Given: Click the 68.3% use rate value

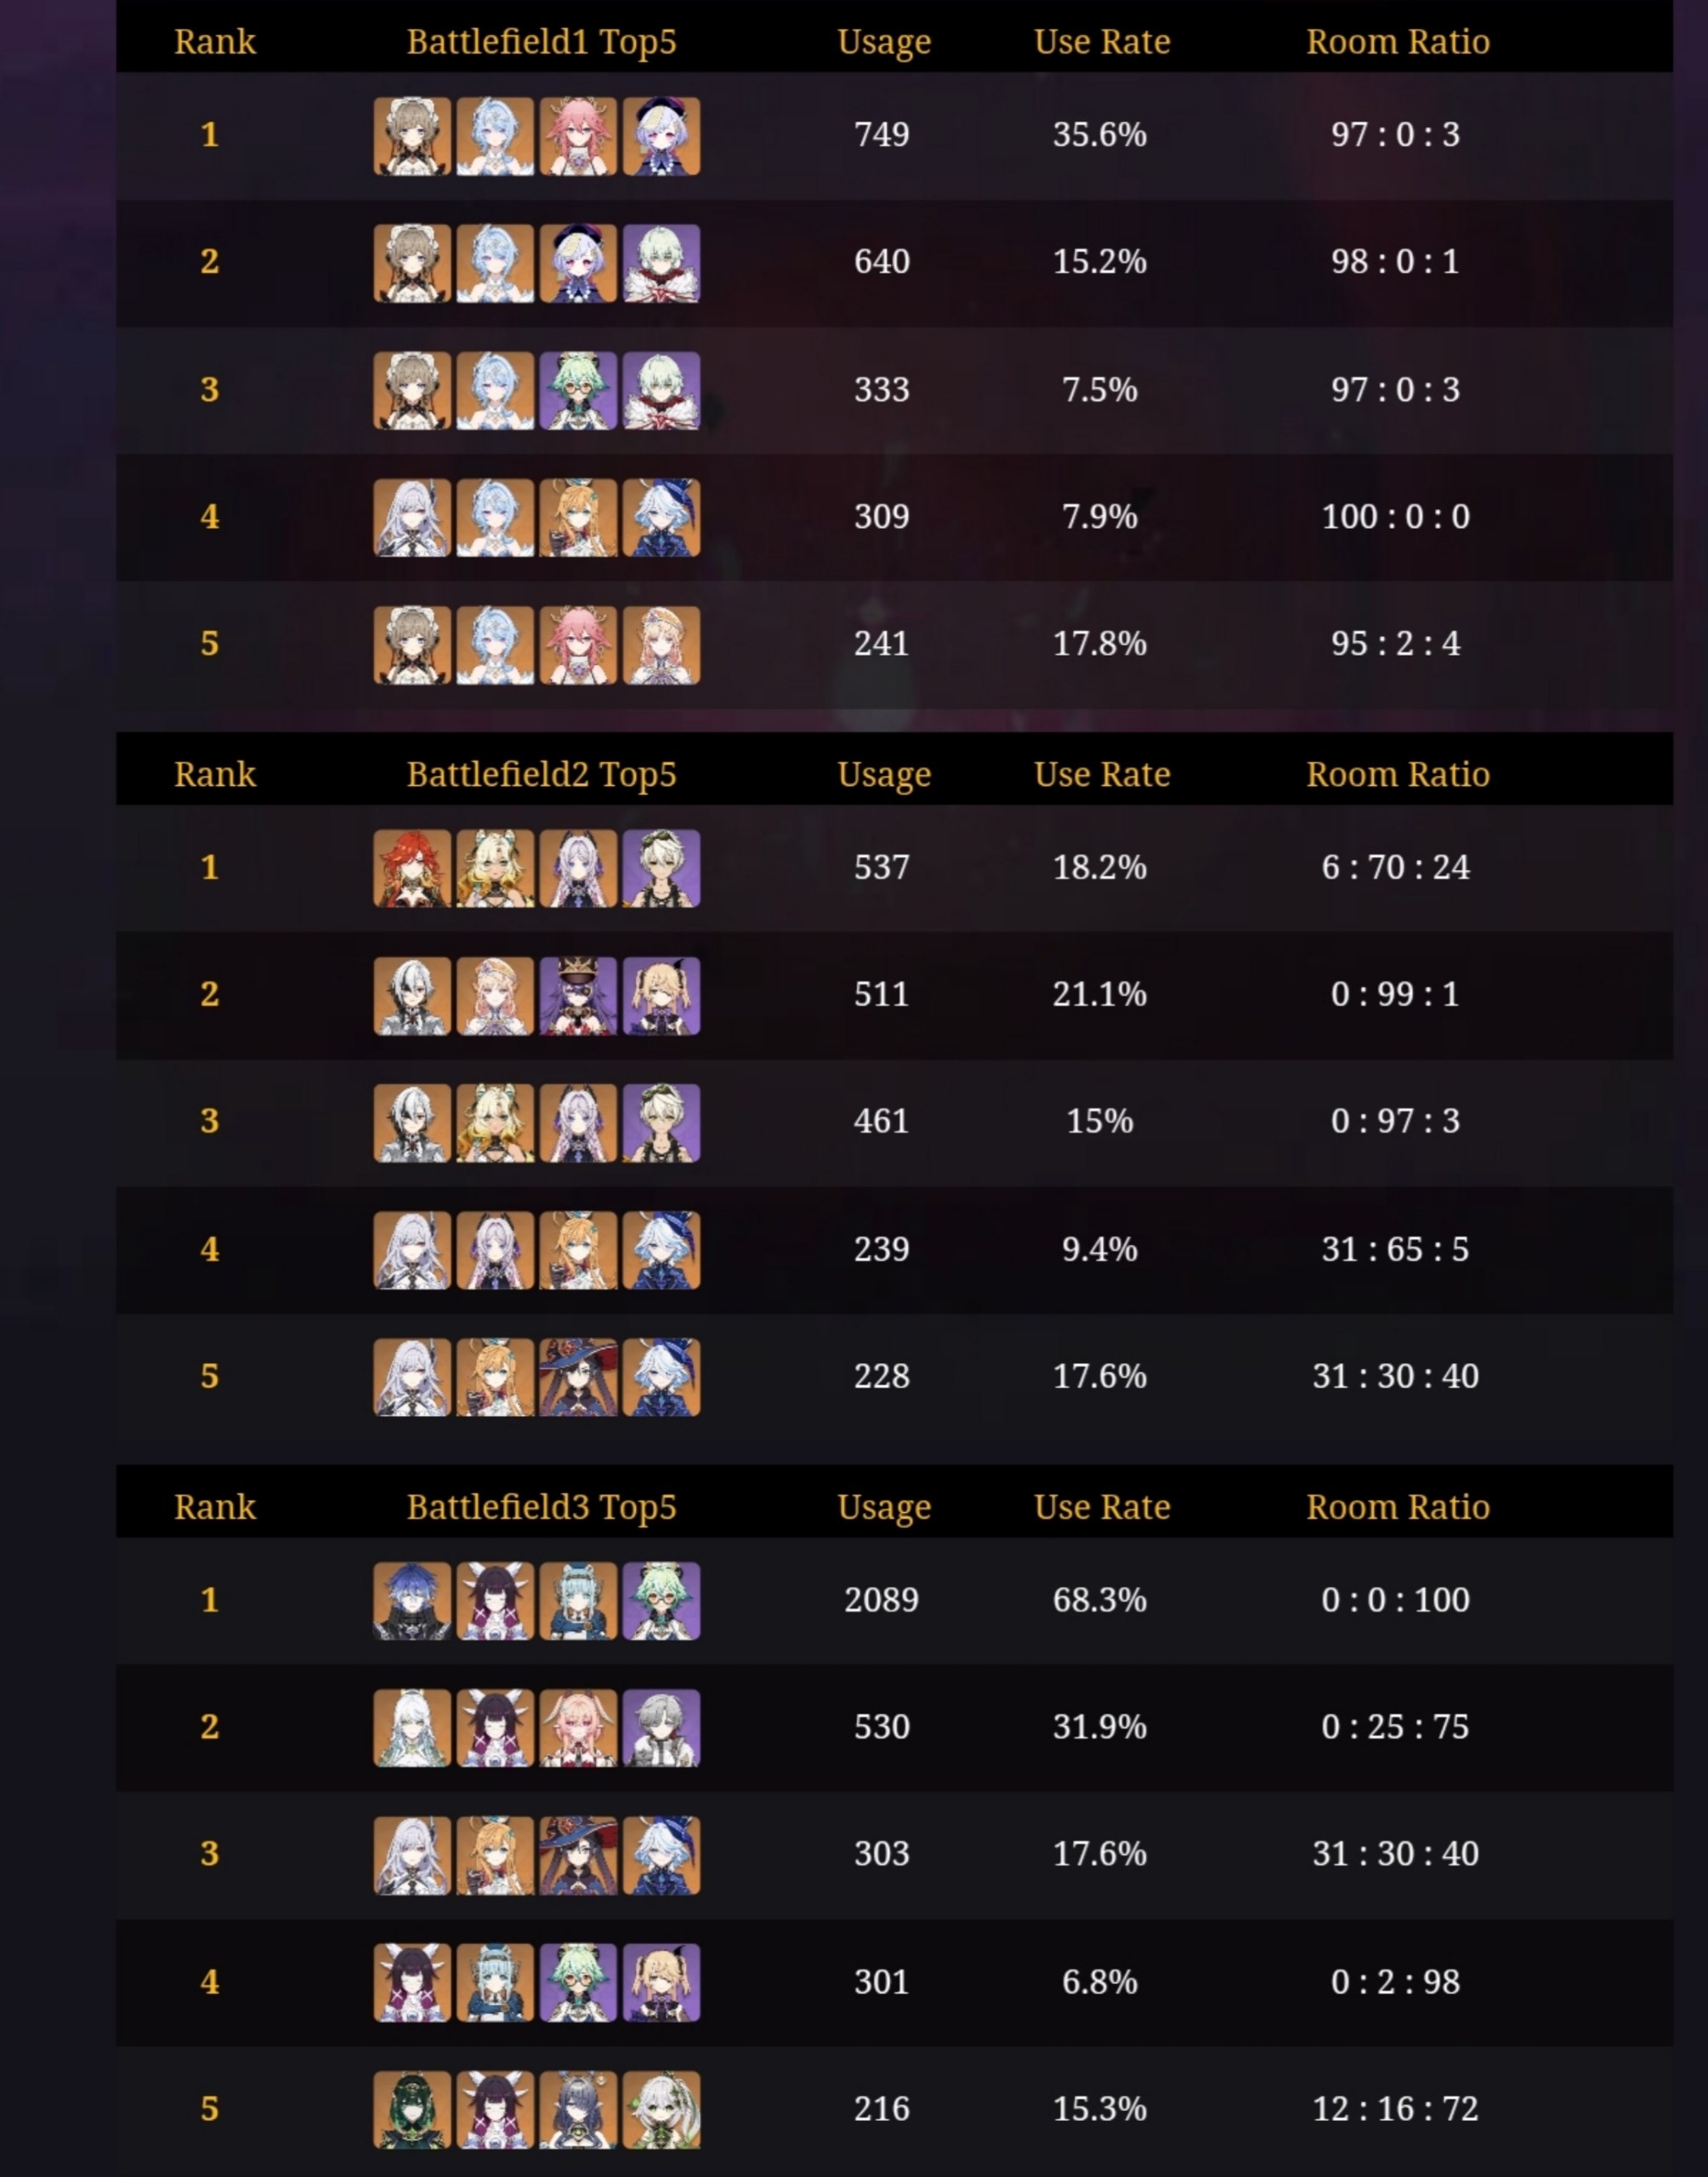Looking at the screenshot, I should pos(1099,1600).
